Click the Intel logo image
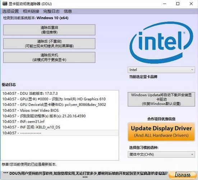The width and height of the screenshot is (198, 180). 161,42
